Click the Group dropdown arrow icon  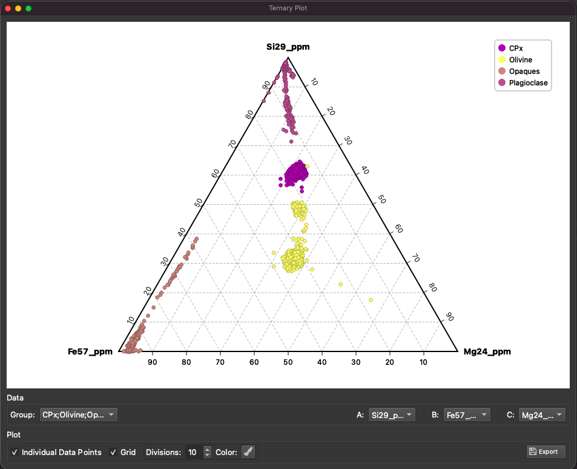click(x=110, y=414)
